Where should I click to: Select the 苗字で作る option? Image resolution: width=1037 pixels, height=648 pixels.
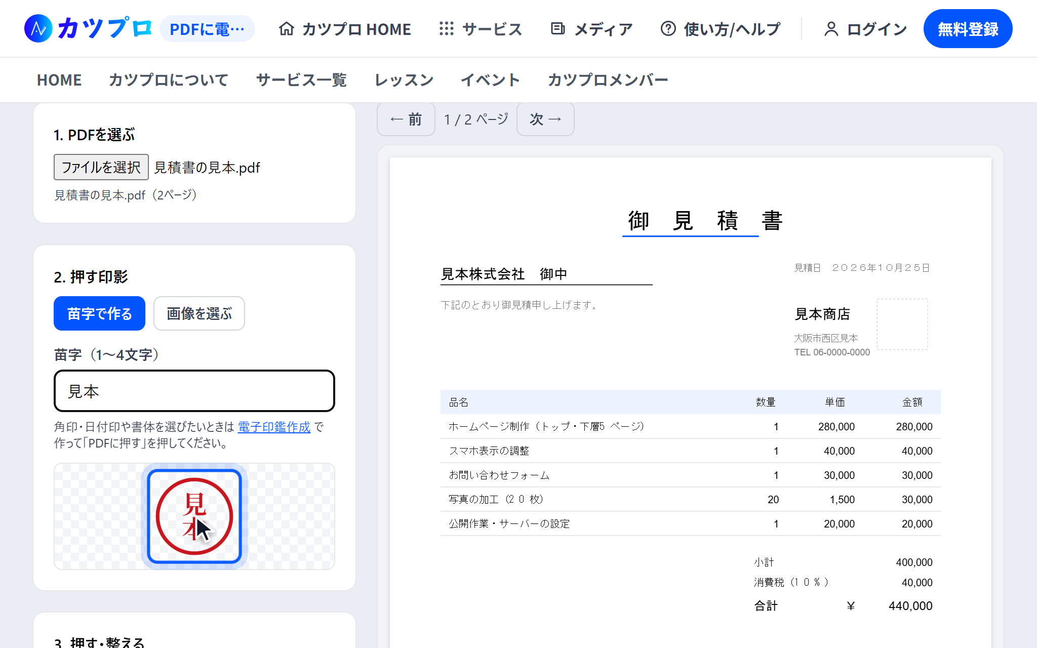(99, 313)
